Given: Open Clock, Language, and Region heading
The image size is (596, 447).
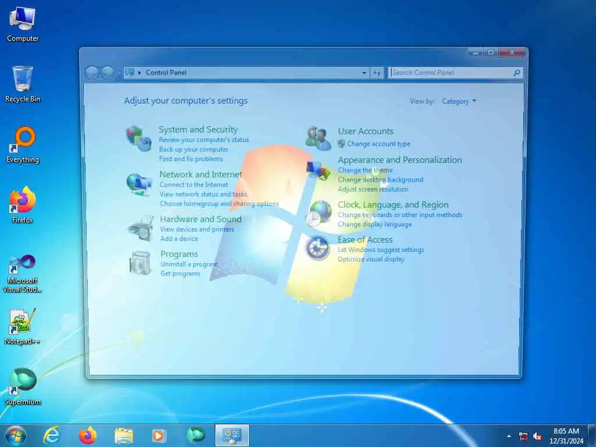Looking at the screenshot, I should point(393,205).
